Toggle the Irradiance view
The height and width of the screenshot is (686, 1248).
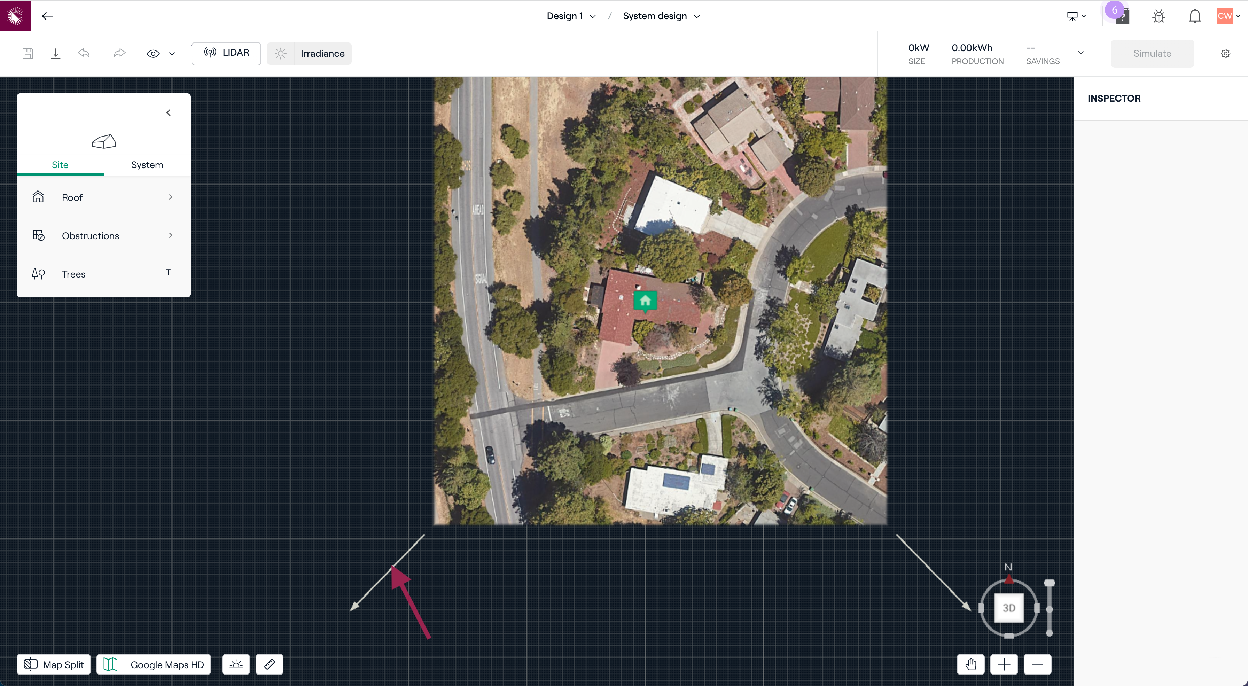click(309, 53)
